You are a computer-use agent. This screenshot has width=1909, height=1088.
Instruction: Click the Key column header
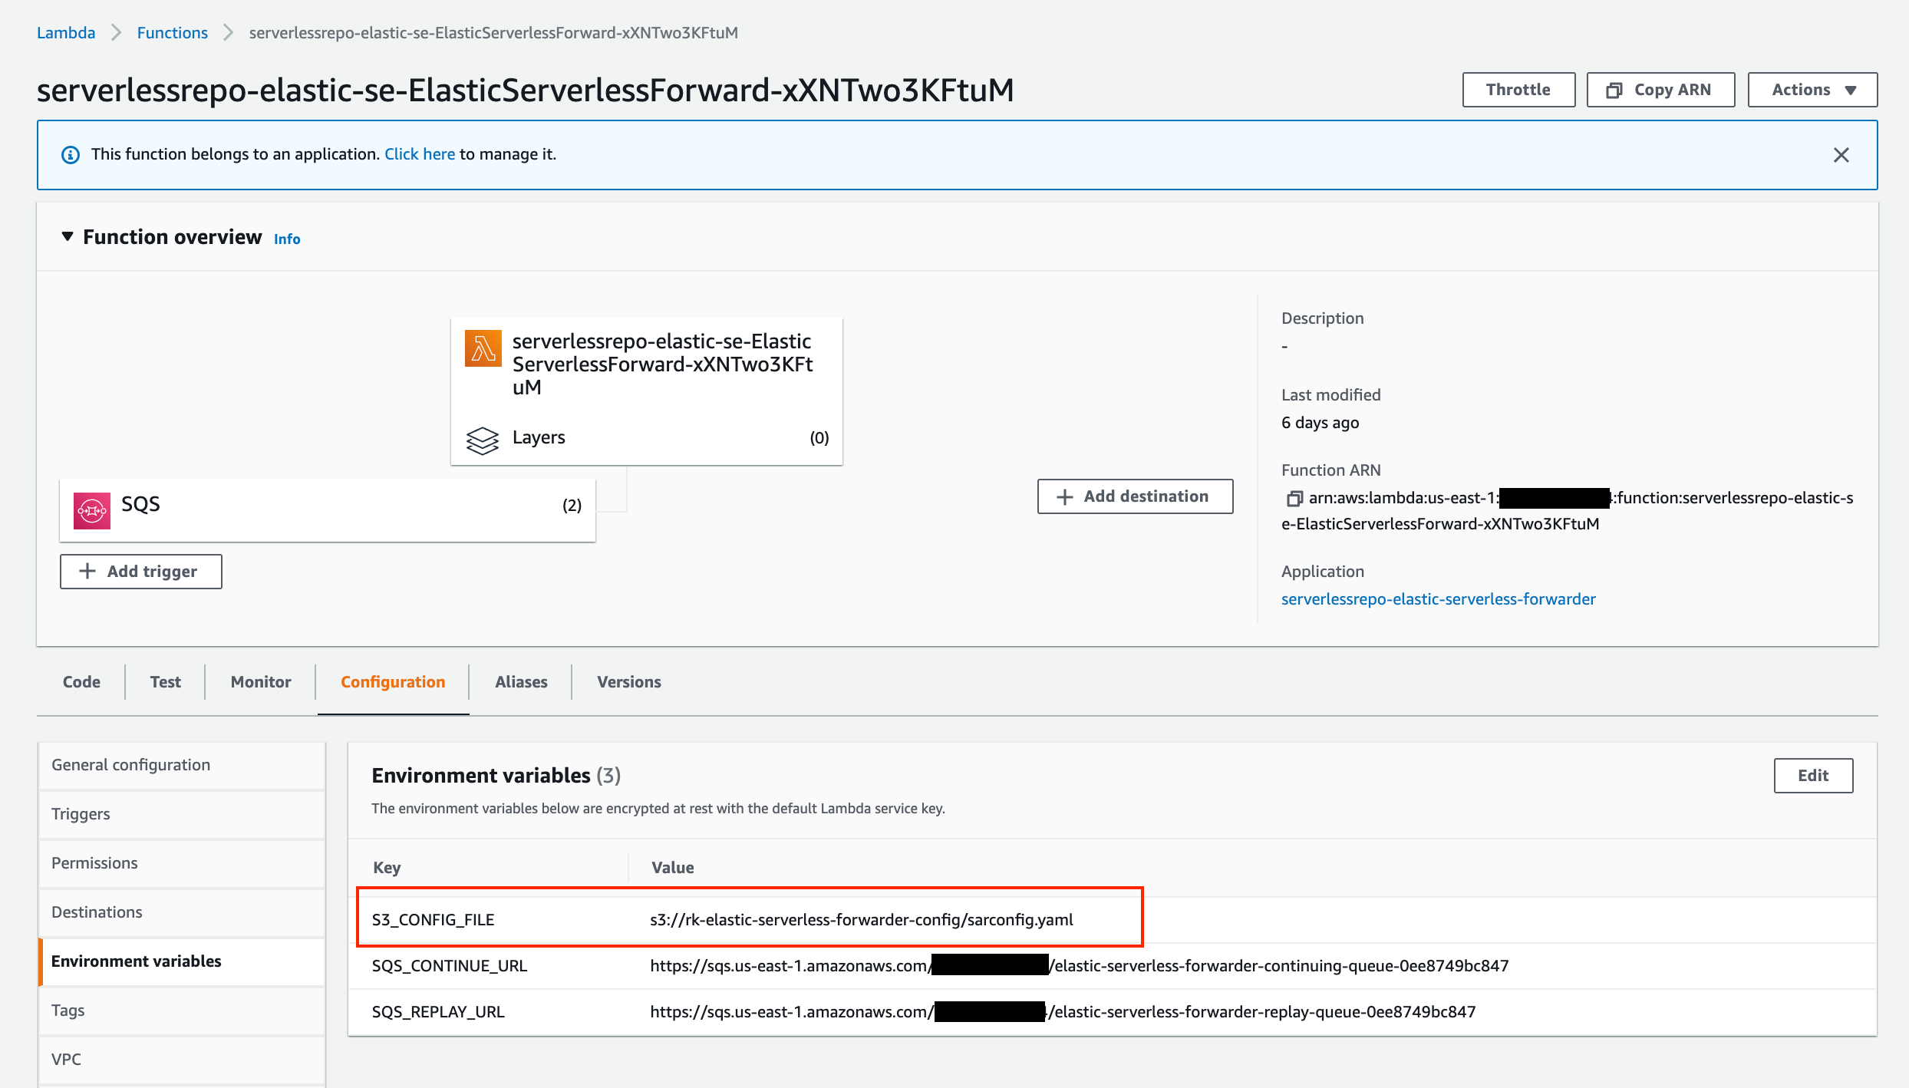coord(387,868)
